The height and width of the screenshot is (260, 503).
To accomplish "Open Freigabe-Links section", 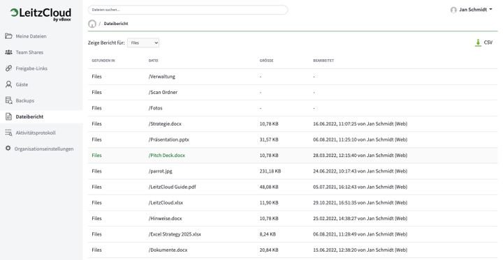I will (x=31, y=68).
